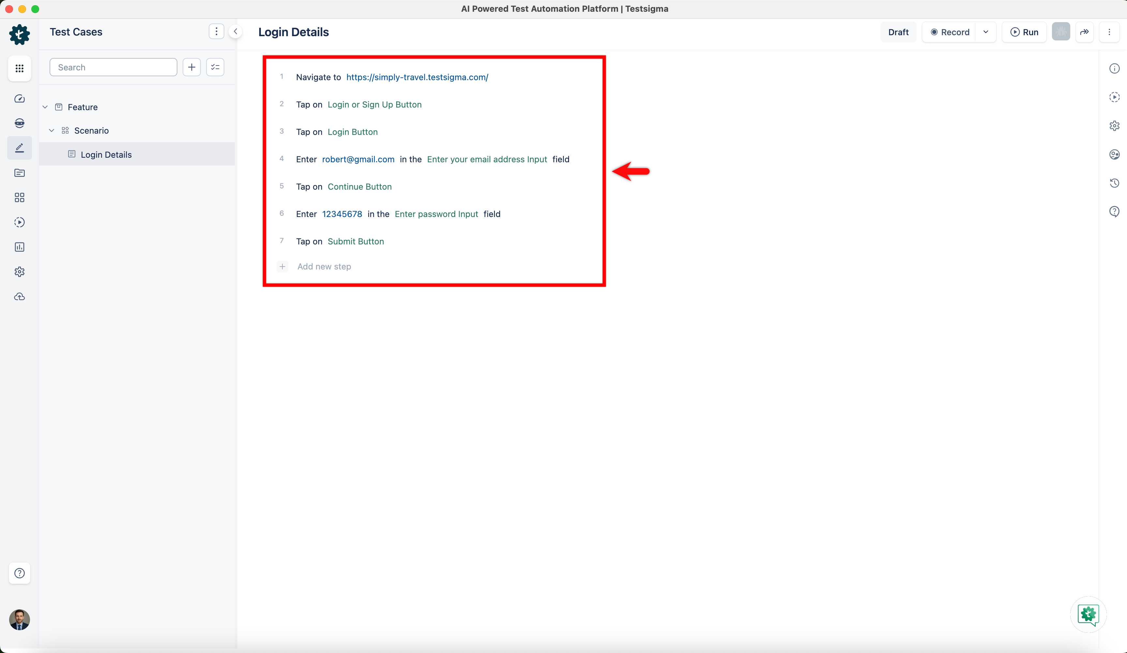Collapse the Scenario tree node
Image resolution: width=1127 pixels, height=653 pixels.
52,131
